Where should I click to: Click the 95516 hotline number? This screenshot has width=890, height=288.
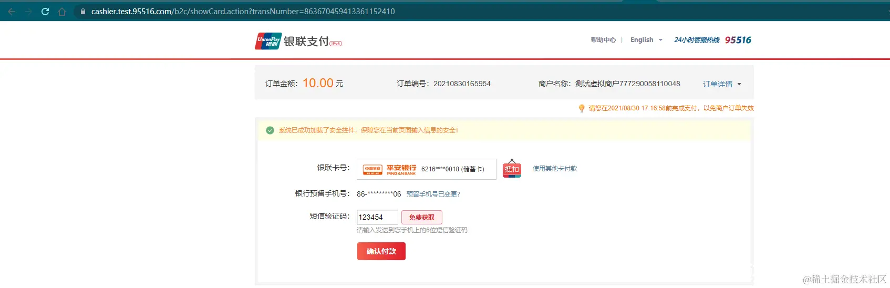pos(738,40)
